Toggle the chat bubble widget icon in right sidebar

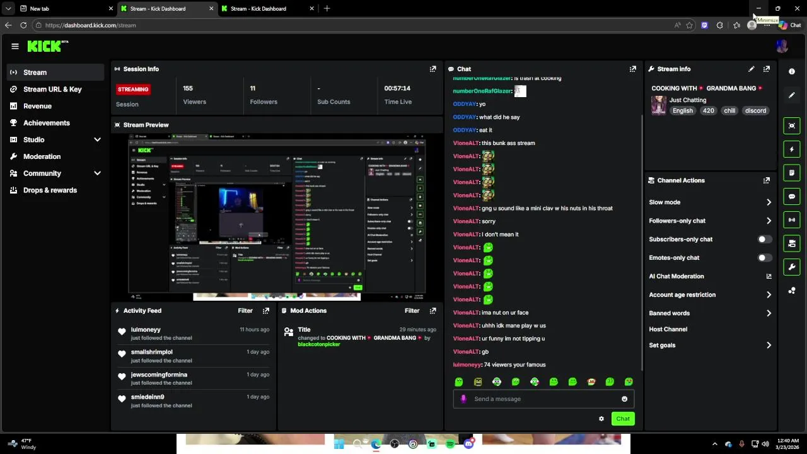click(792, 196)
